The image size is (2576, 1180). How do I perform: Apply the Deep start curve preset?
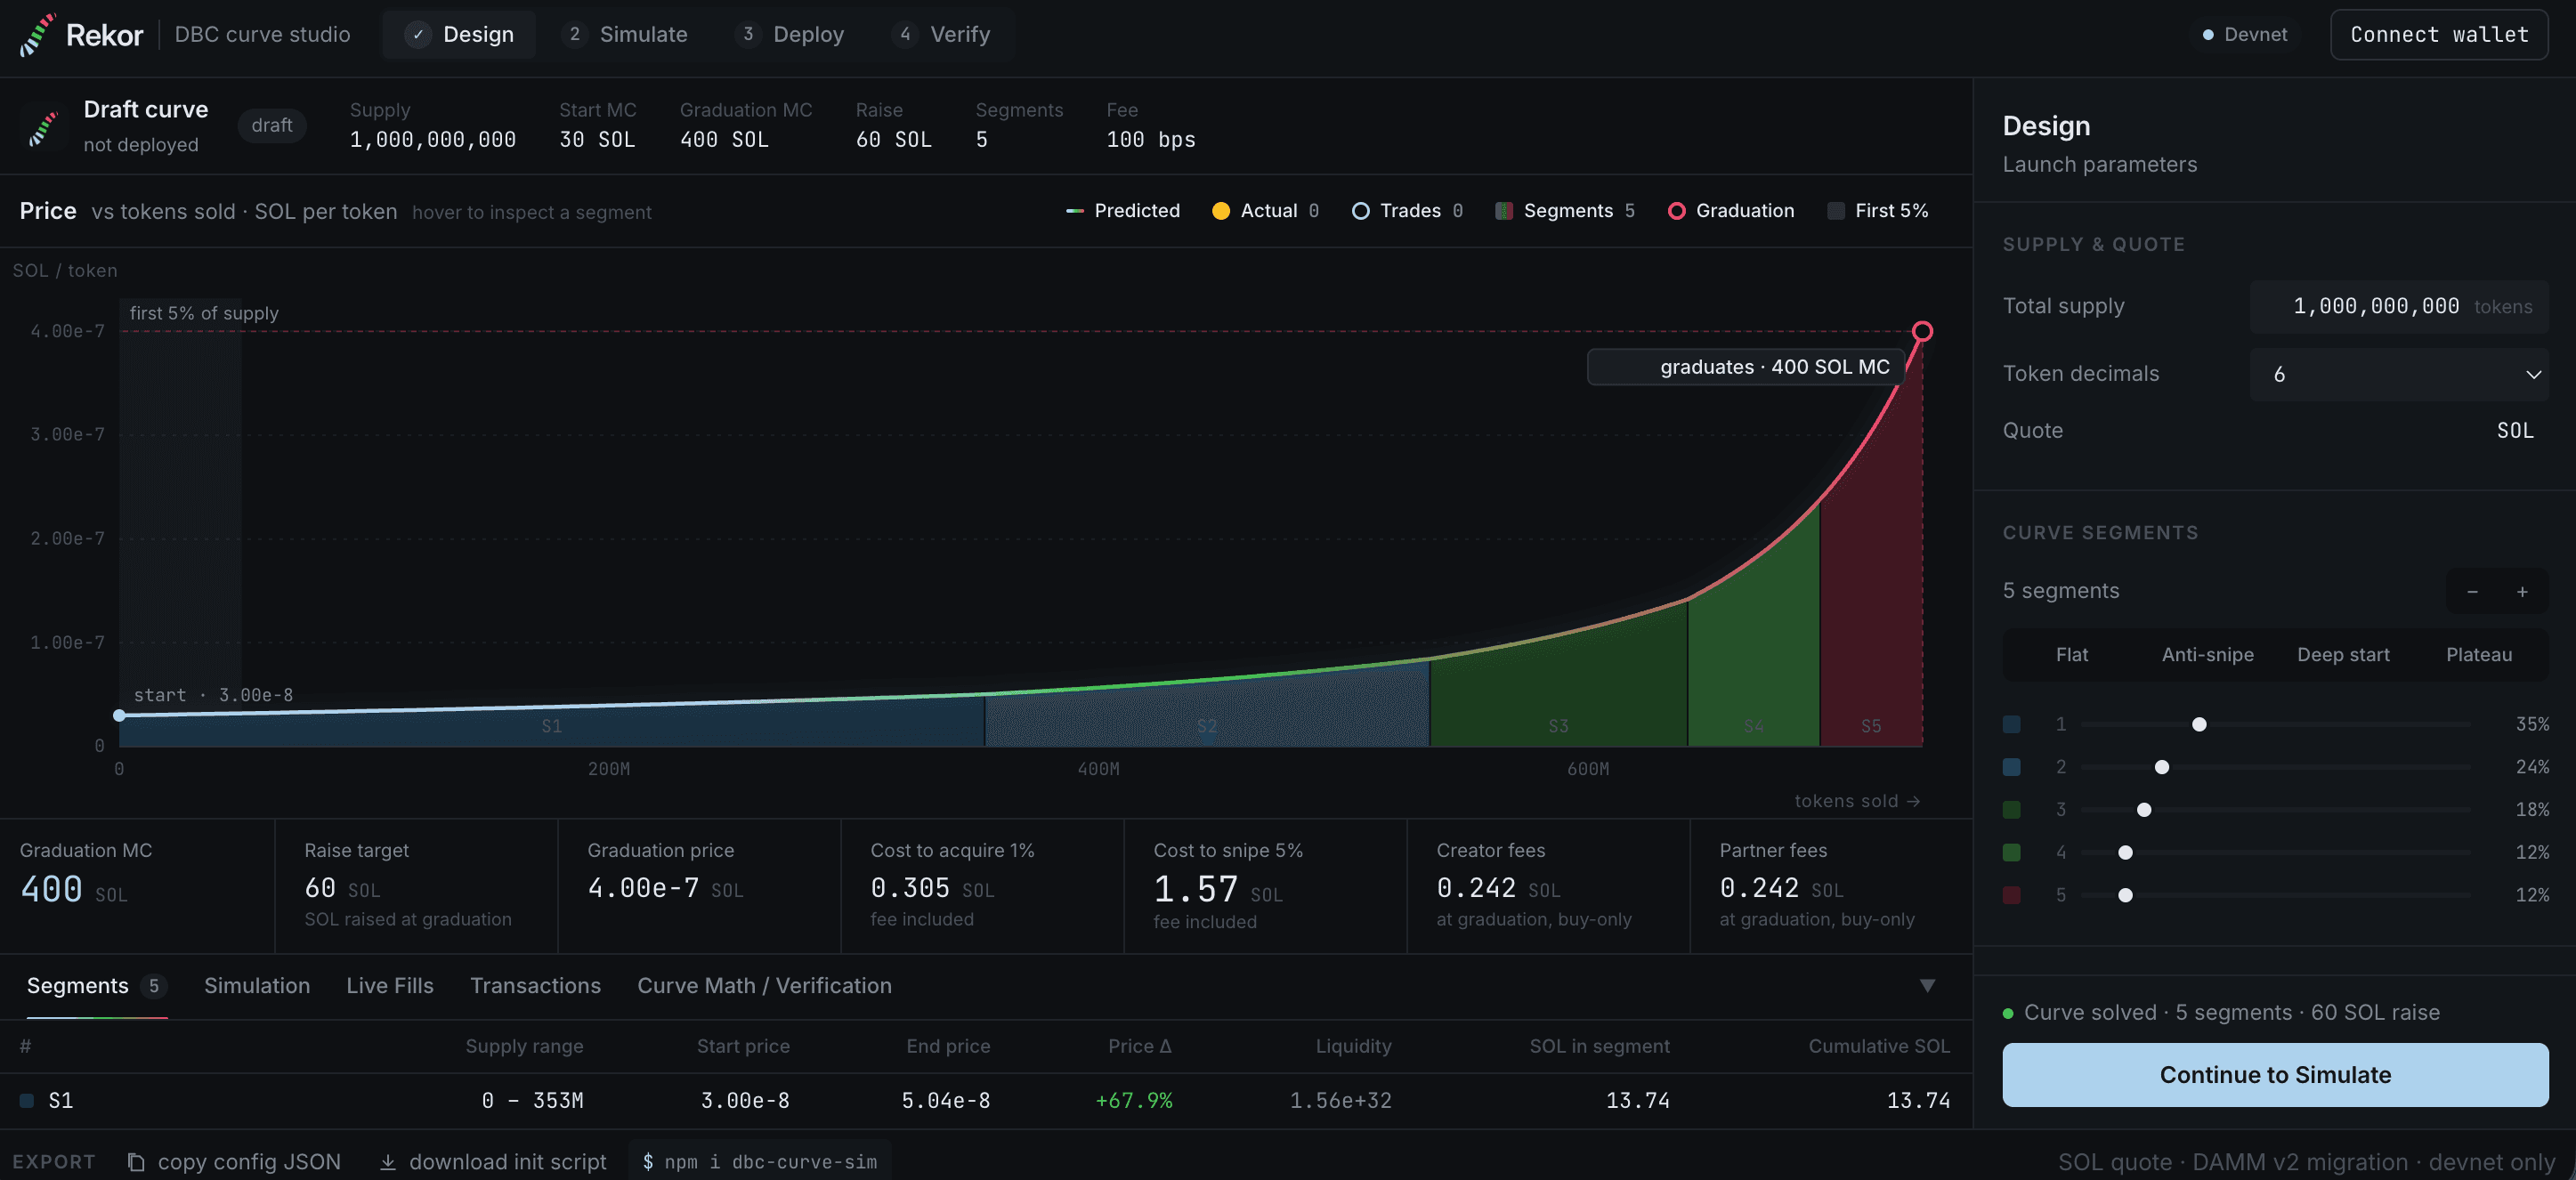(2343, 655)
